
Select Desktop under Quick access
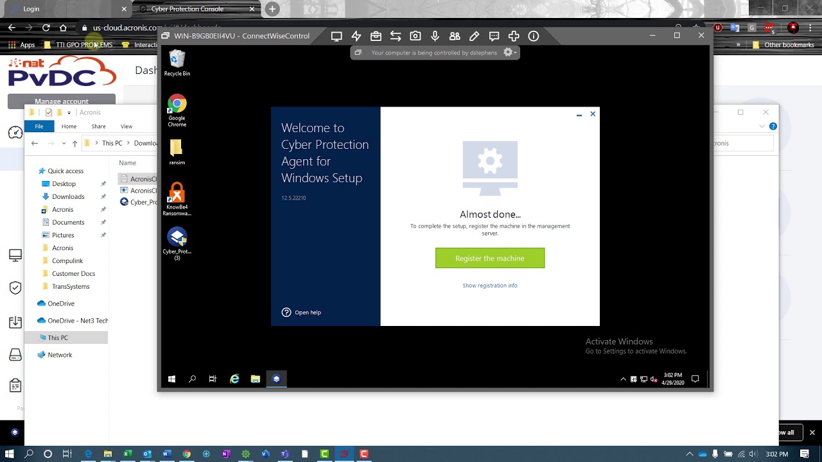(64, 184)
